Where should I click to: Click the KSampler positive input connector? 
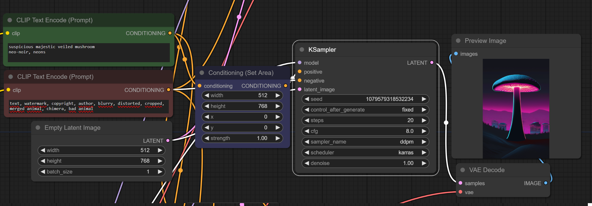[300, 72]
